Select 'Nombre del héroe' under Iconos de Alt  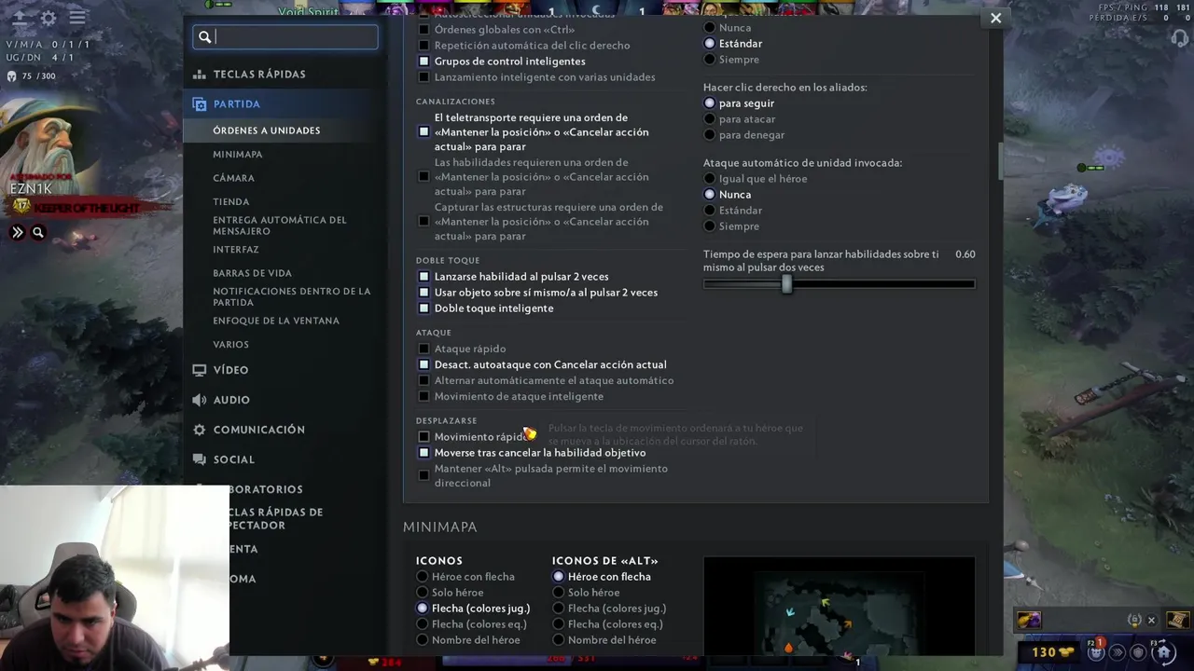pos(559,640)
